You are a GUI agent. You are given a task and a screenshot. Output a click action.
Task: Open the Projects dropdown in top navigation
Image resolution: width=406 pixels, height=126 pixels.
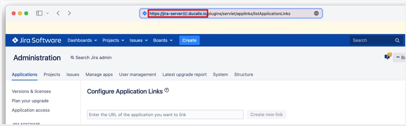tap(113, 40)
